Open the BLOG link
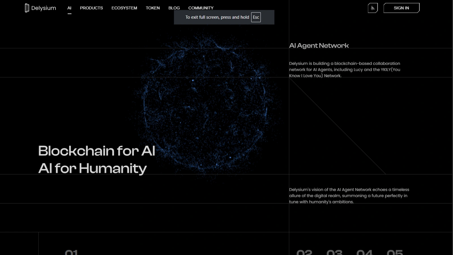This screenshot has width=453, height=255. coord(174,8)
